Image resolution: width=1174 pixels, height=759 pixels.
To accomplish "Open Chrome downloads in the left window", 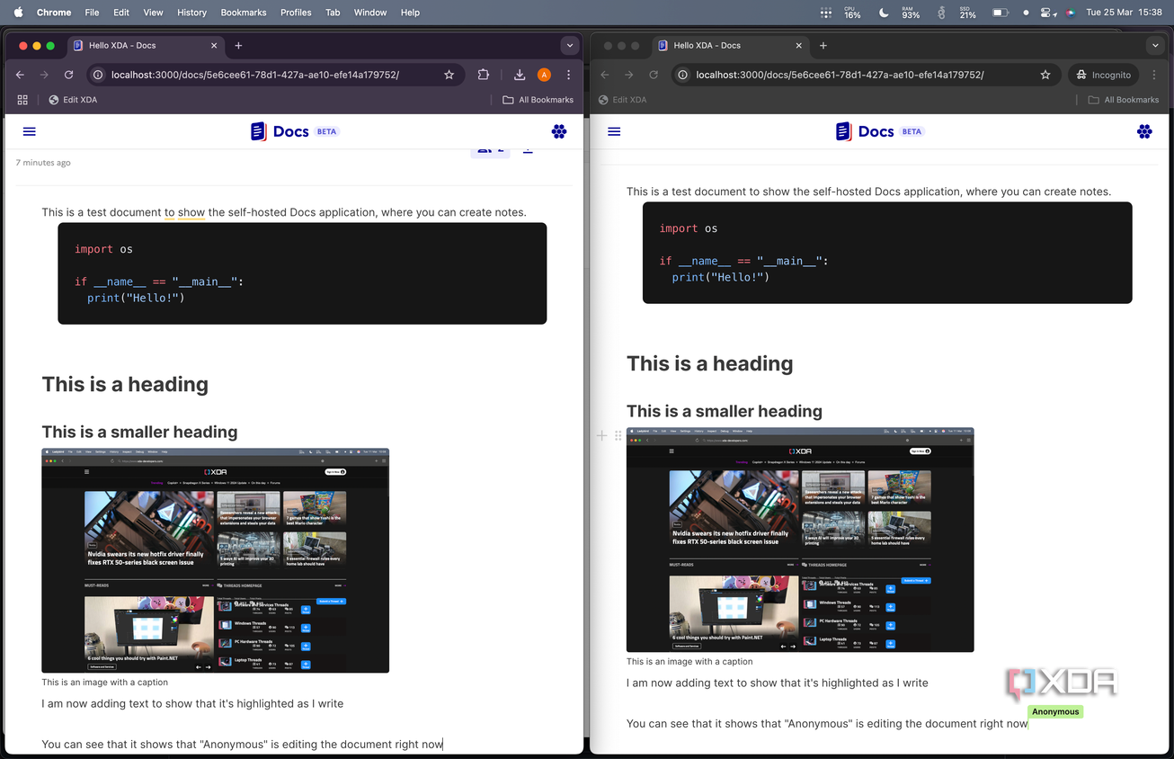I will tap(520, 75).
